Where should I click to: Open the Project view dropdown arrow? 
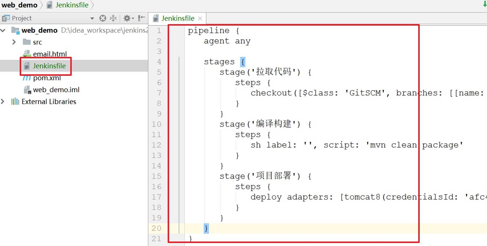(x=92, y=18)
